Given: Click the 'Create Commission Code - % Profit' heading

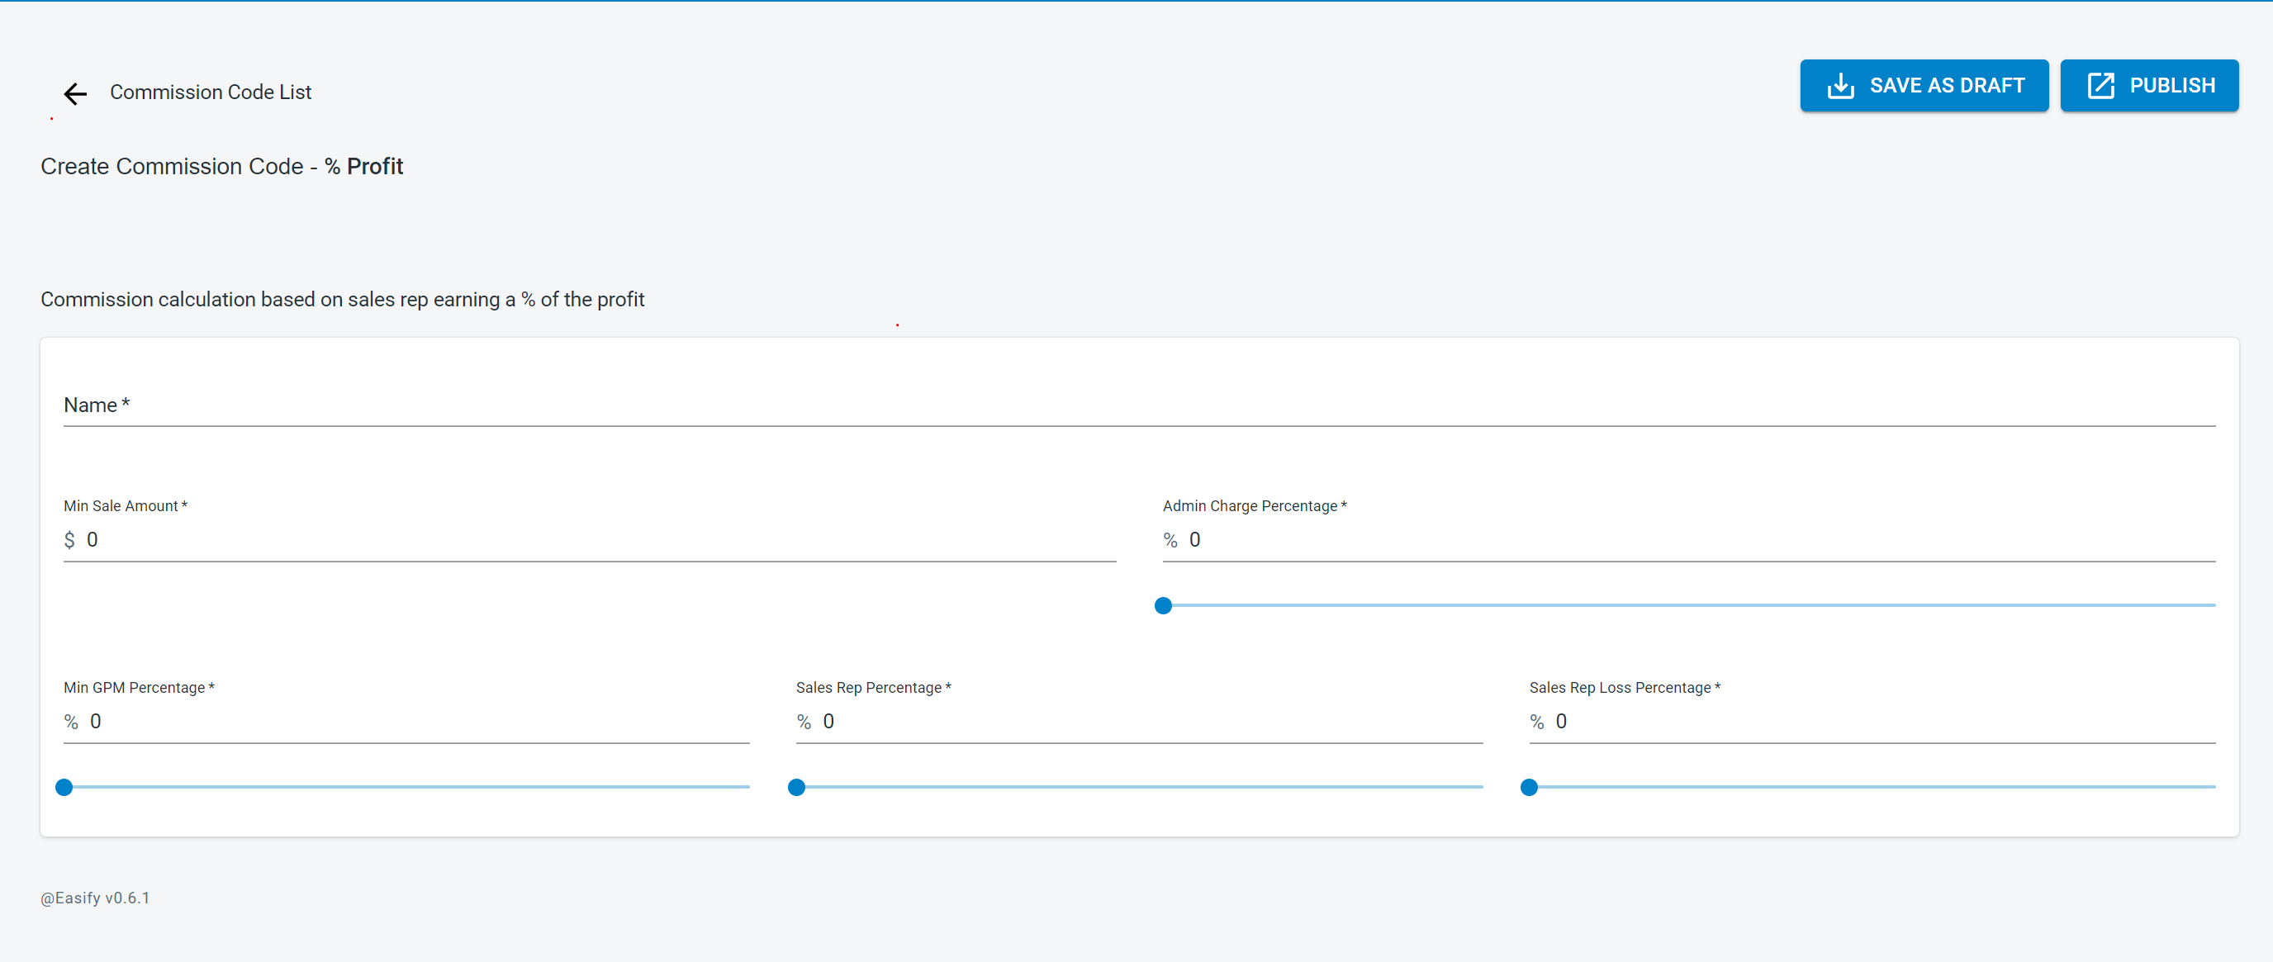Looking at the screenshot, I should coord(221,166).
